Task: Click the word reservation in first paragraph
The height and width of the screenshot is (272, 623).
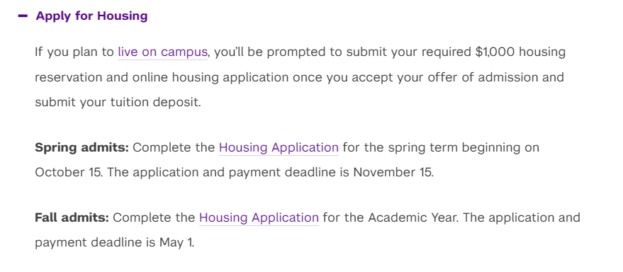Action: [68, 77]
